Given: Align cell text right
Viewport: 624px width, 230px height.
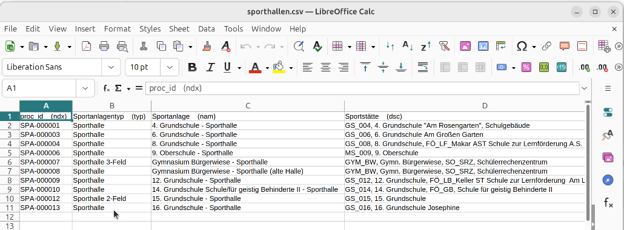Looking at the screenshot, I should click(x=344, y=67).
